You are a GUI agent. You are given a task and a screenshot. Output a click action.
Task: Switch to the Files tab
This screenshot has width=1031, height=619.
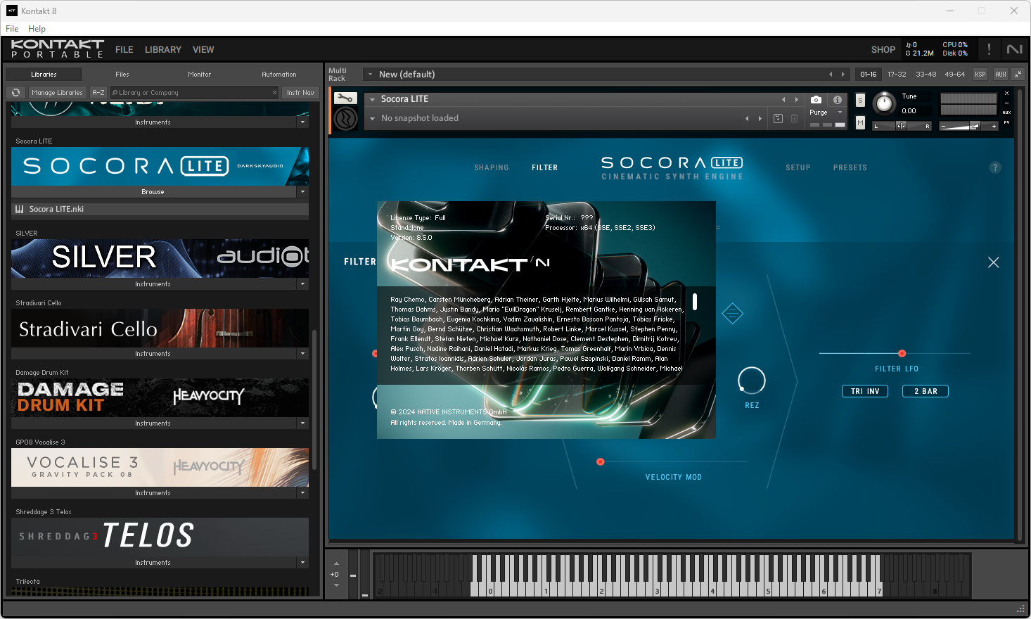pyautogui.click(x=122, y=74)
